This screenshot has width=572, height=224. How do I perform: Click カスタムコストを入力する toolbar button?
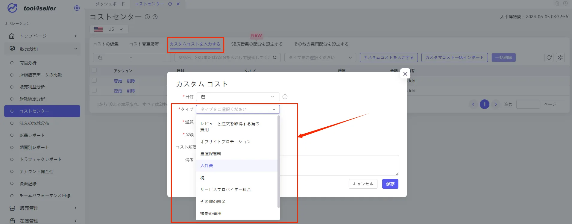389,57
